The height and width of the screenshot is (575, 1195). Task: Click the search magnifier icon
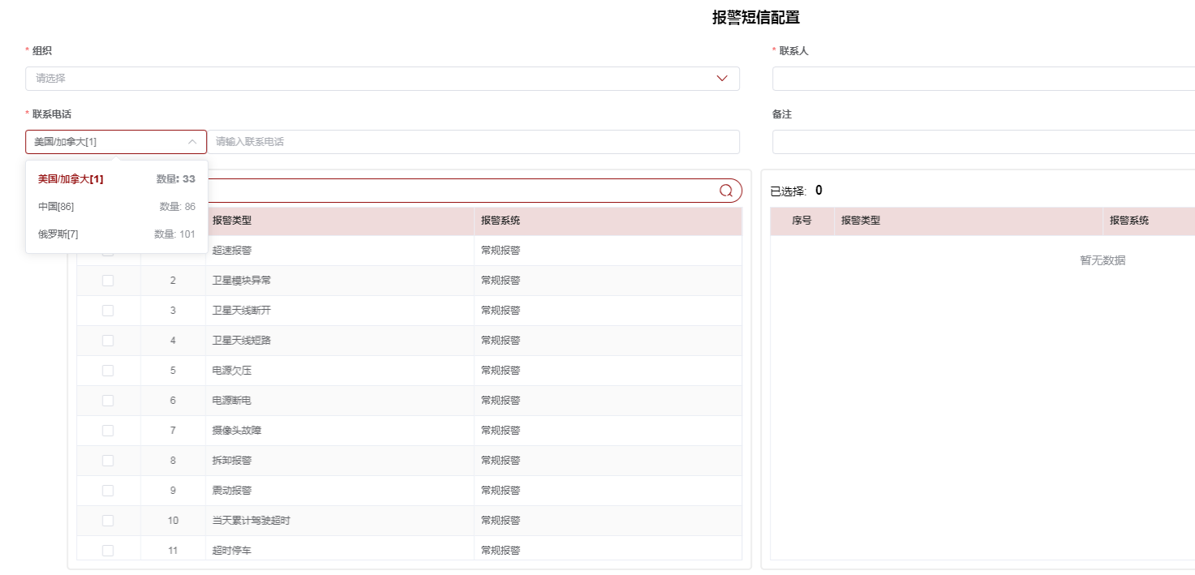pos(726,191)
